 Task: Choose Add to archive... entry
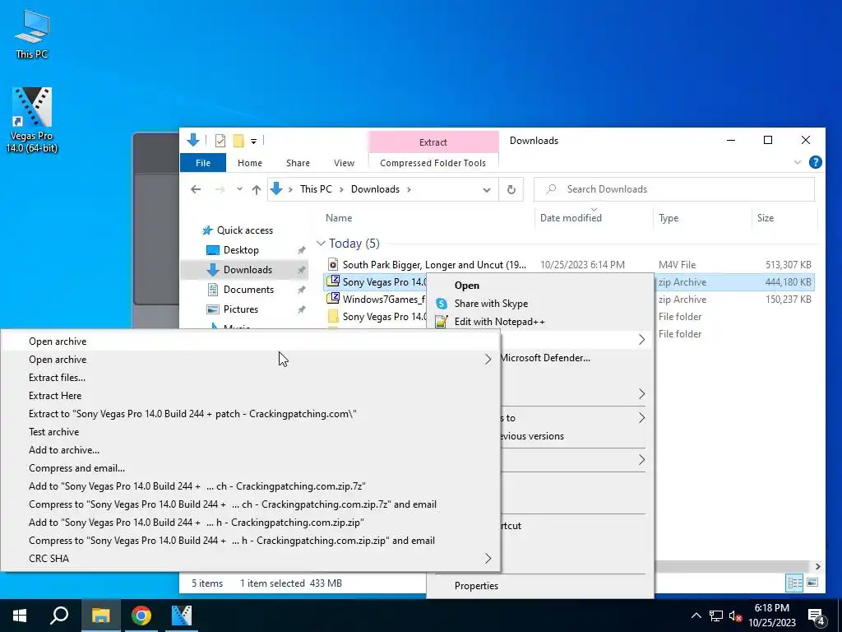pos(250,450)
